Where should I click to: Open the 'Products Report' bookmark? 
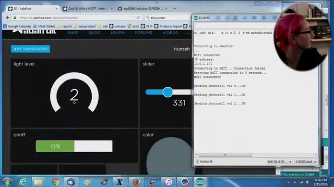click(168, 26)
